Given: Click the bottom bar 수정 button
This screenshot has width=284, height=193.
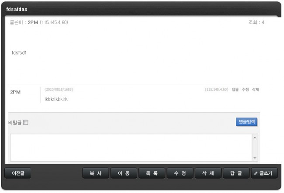Looking at the screenshot, I should coord(180,173).
